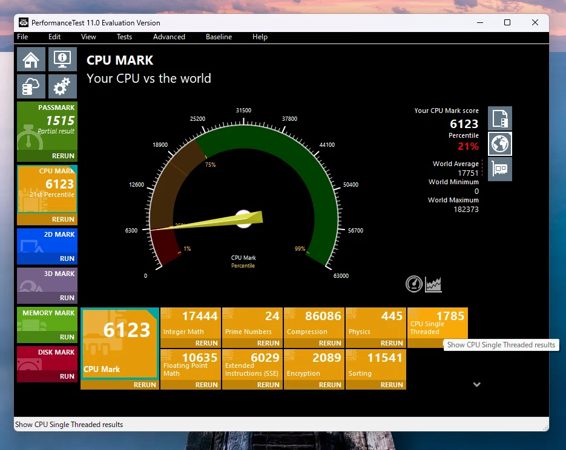Select the 2D Mark tile
Viewport: 566px width, 450px height.
tap(47, 240)
